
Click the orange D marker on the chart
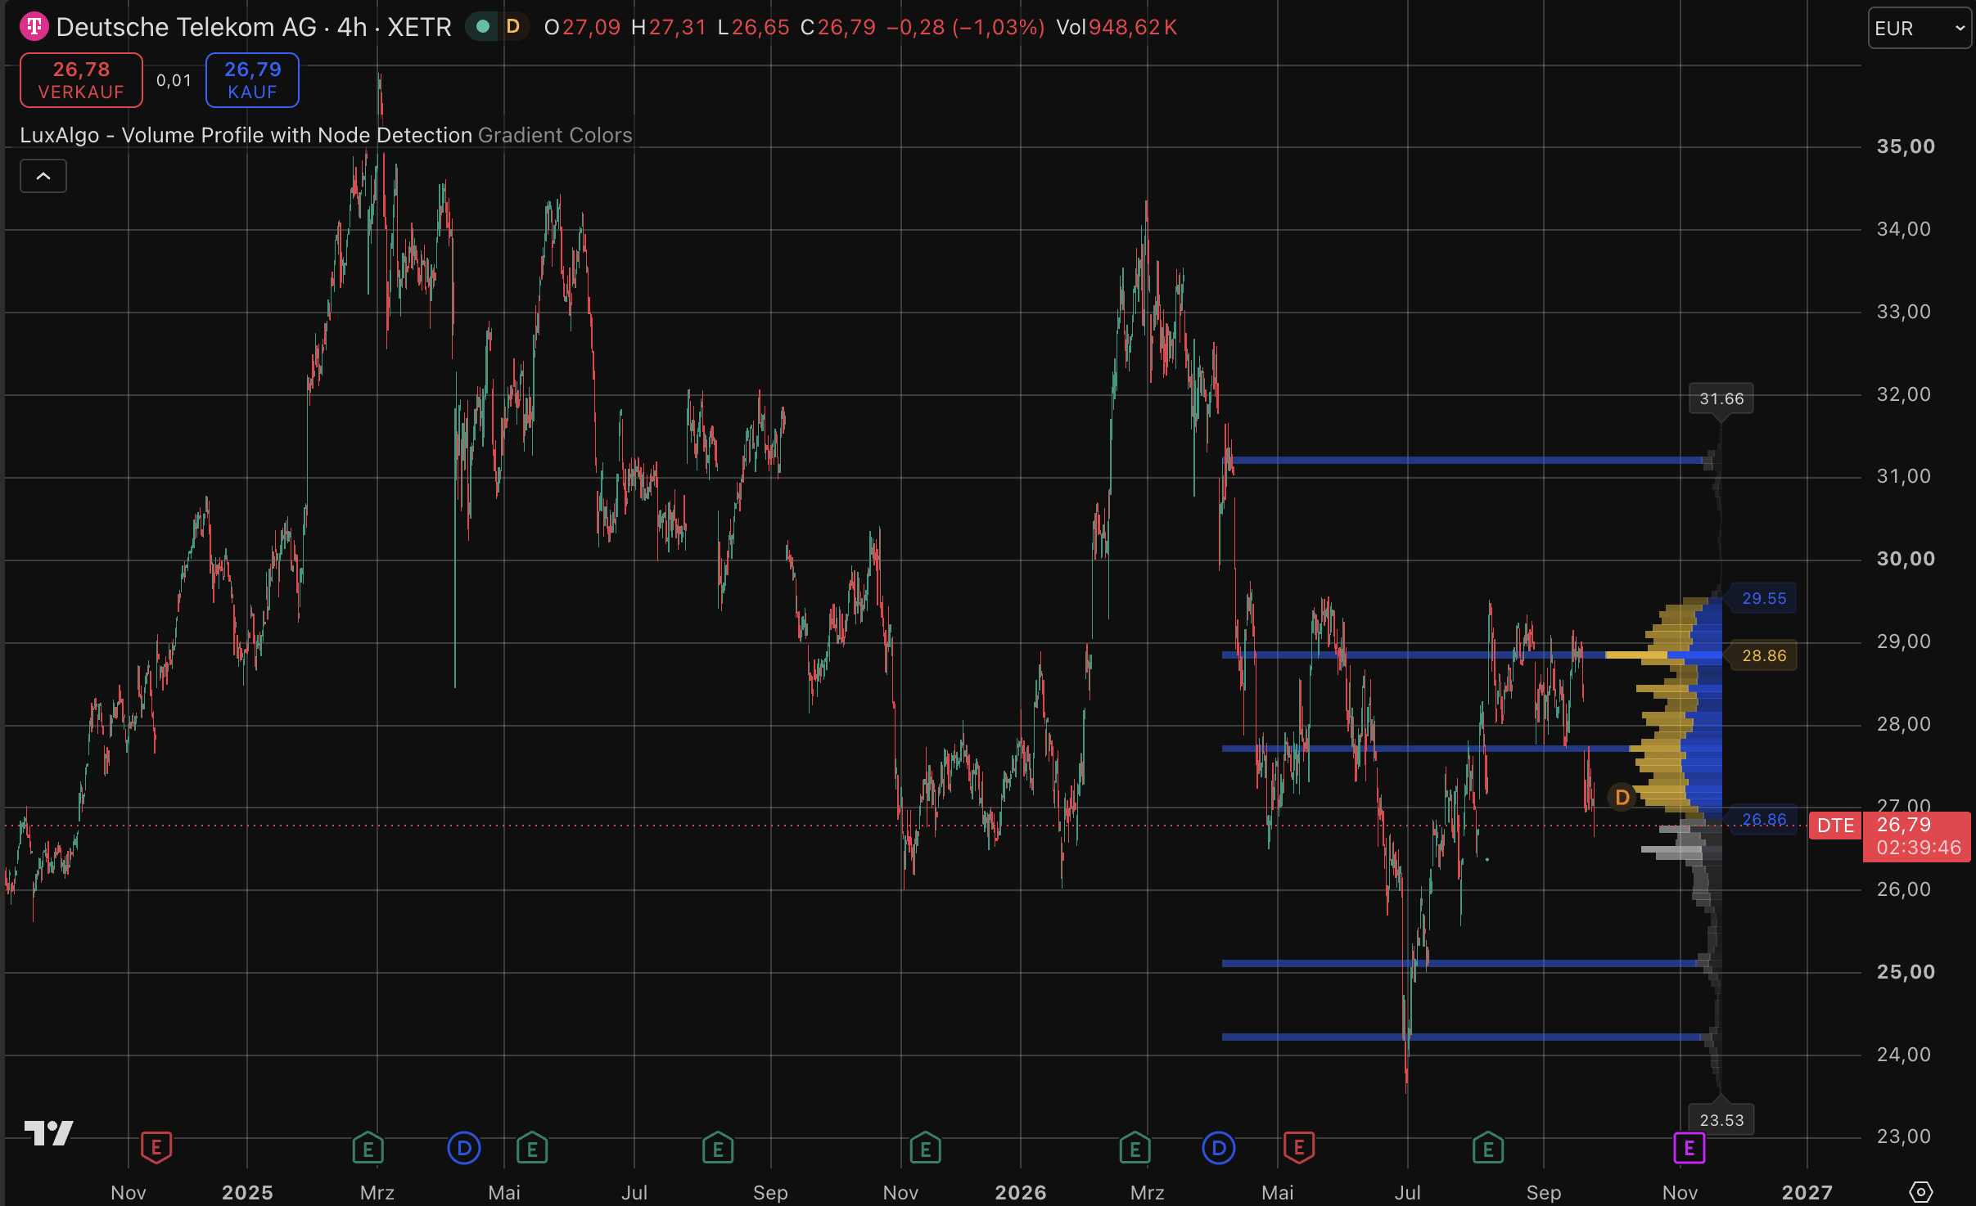pos(1622,797)
